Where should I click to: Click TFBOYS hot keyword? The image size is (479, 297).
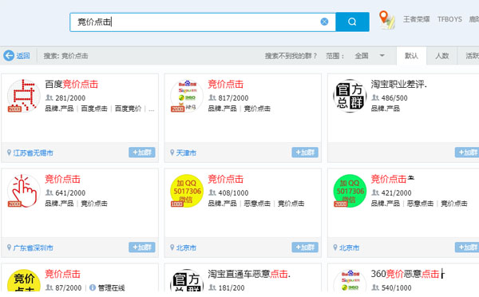click(449, 19)
